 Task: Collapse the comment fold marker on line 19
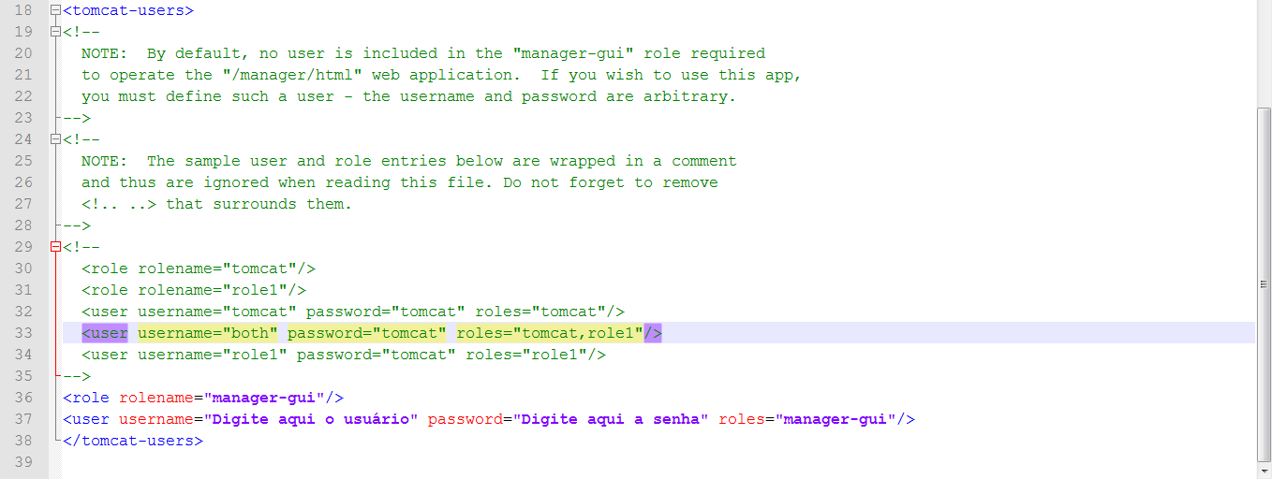coord(56,32)
